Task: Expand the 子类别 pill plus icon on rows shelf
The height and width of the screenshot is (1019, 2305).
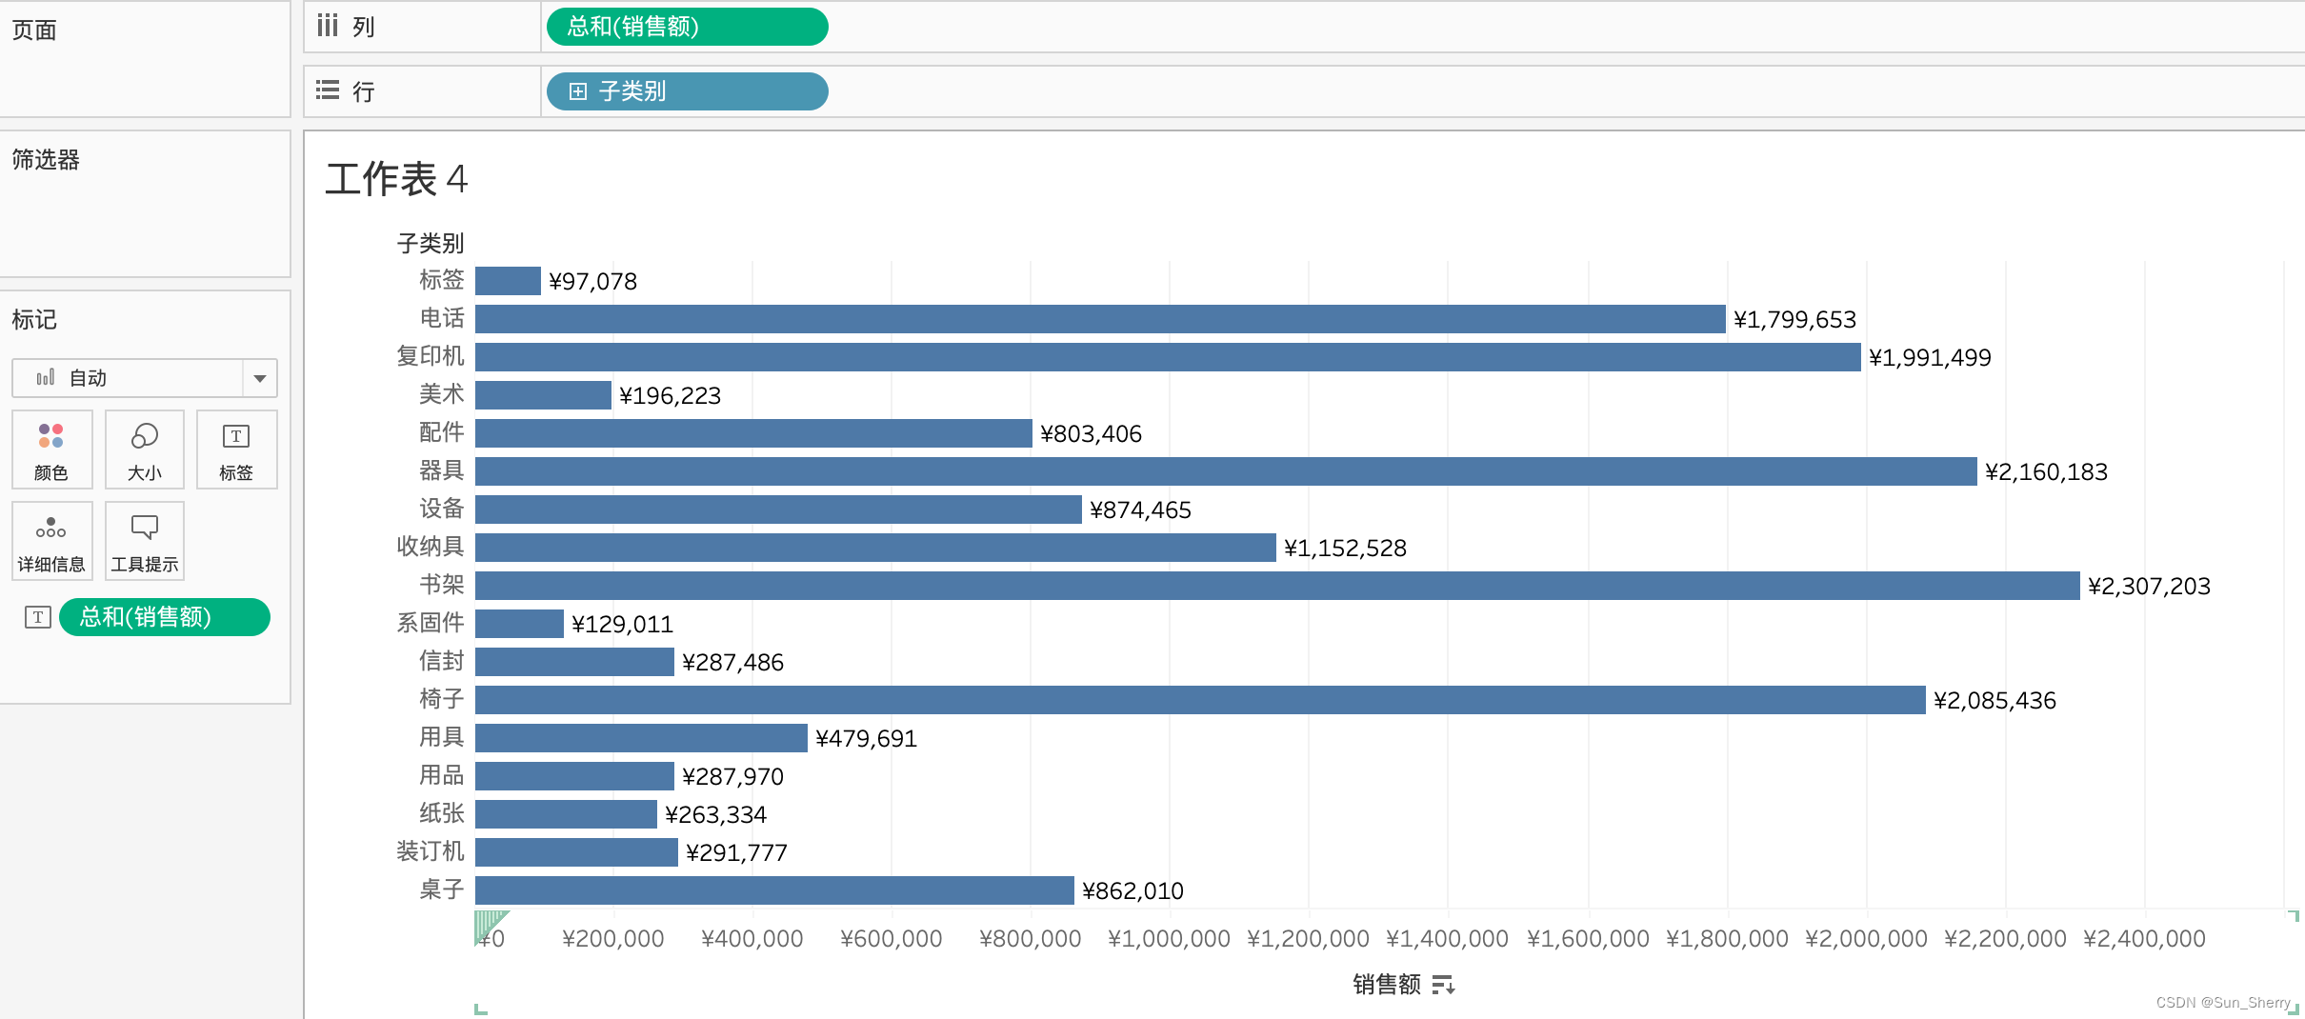Action: (578, 91)
